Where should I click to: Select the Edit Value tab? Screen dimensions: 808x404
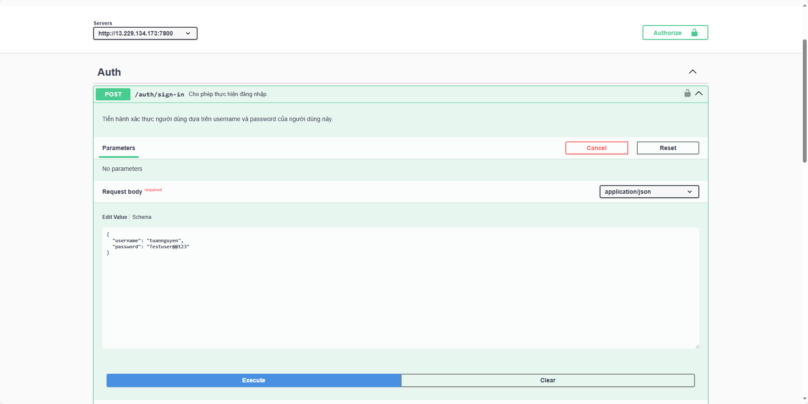coord(114,217)
